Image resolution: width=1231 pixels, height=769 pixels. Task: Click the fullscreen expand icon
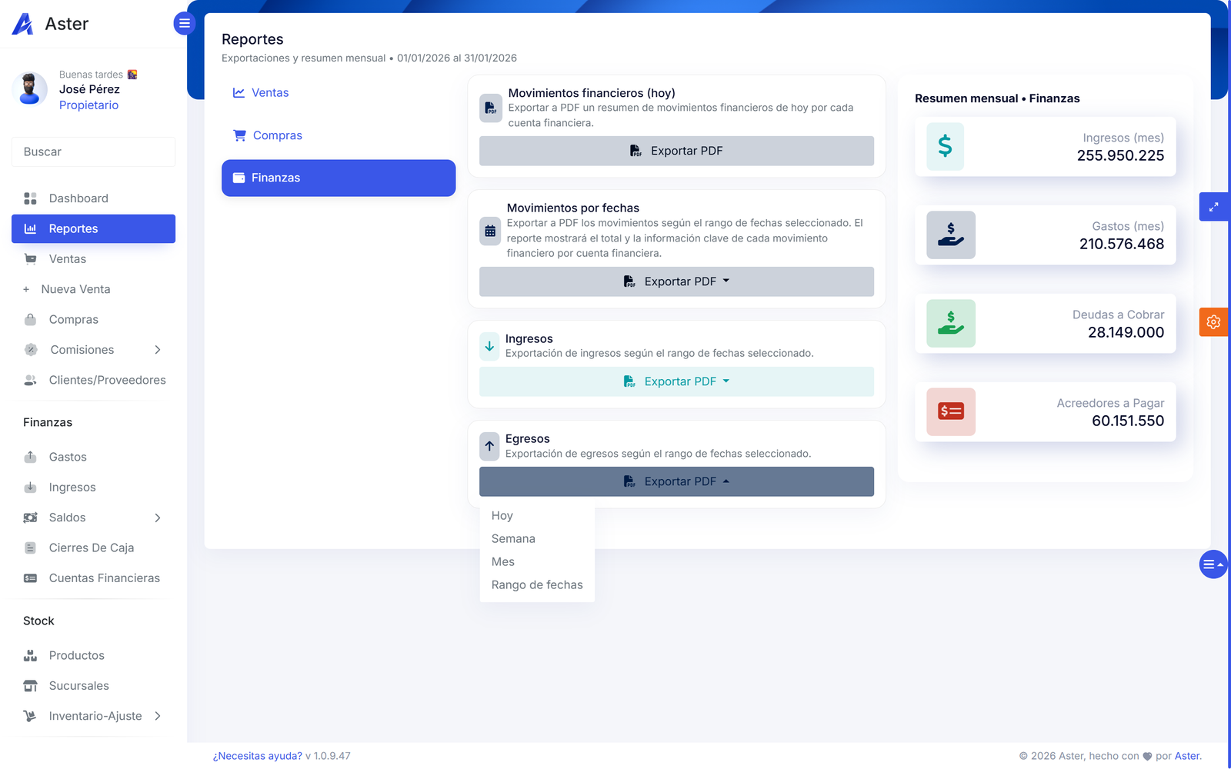[x=1213, y=207]
